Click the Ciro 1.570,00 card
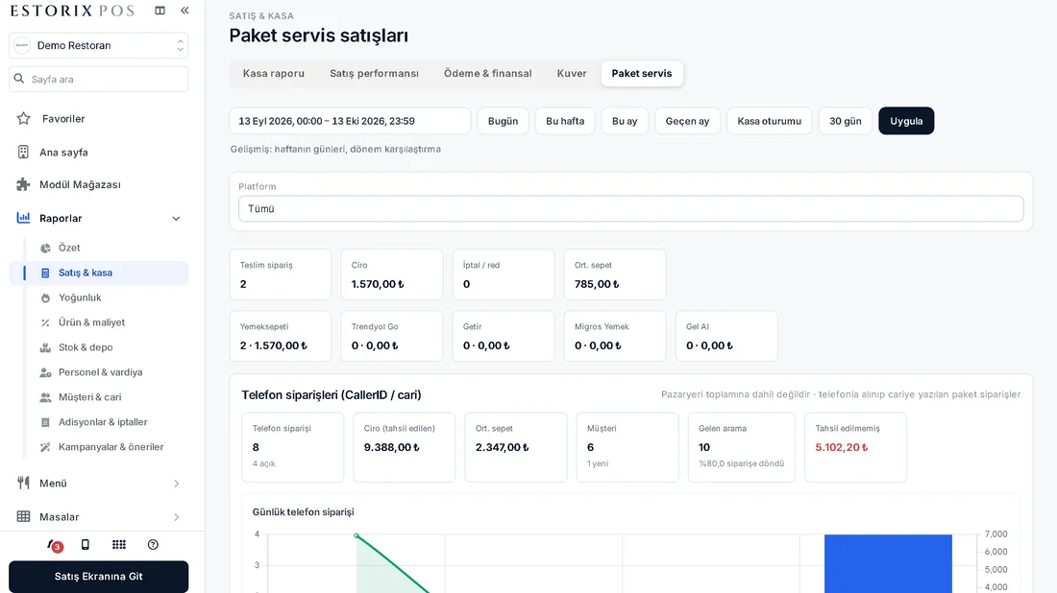1057x593 pixels. coord(392,274)
